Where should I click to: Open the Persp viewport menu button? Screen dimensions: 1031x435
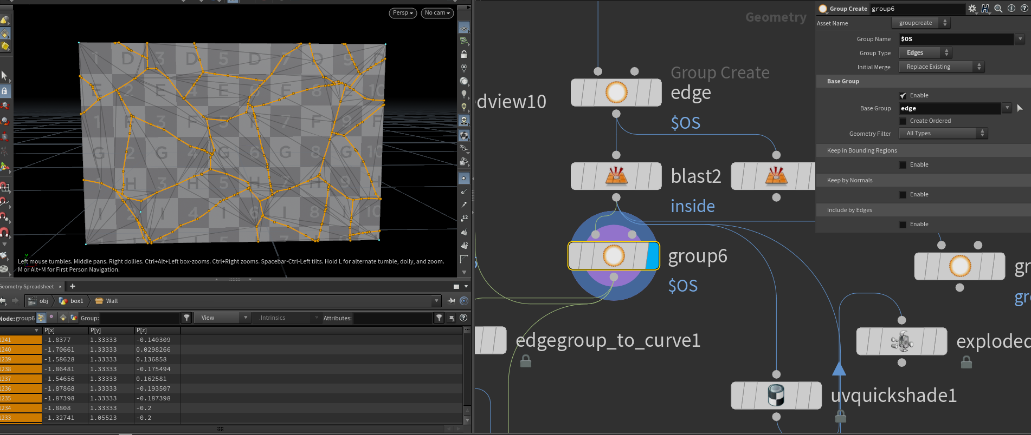pyautogui.click(x=403, y=13)
